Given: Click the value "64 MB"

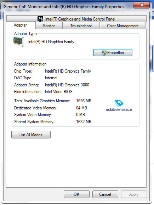Looking at the screenshot, I should [x=81, y=108].
